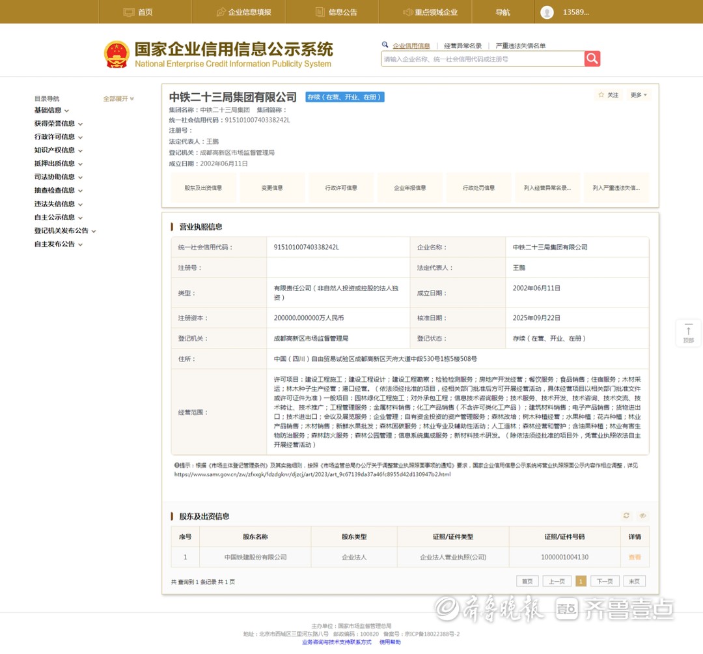Screen dimensions: 703x654
Task: Expand 知识产权信息 in the sidebar
Action: click(59, 150)
